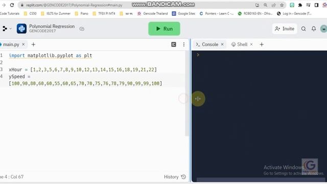Reload the browser page
Image resolution: width=327 pixels, height=184 pixels.
click(12, 5)
